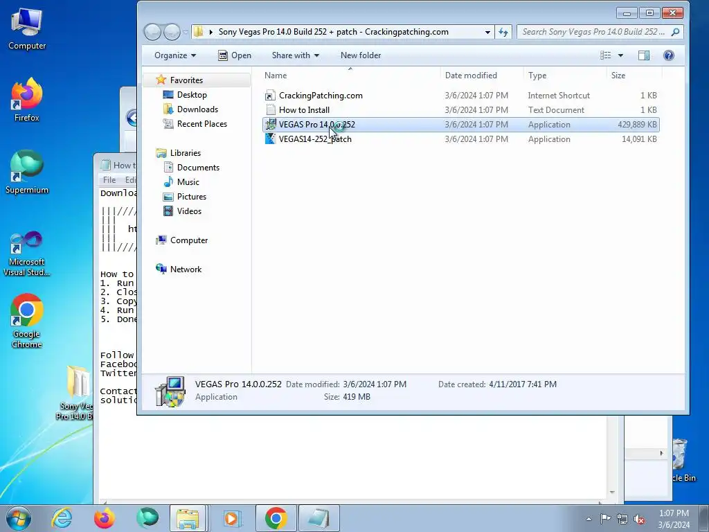This screenshot has height=532, width=709.
Task: Select the How to Install text document
Action: pyautogui.click(x=460, y=110)
